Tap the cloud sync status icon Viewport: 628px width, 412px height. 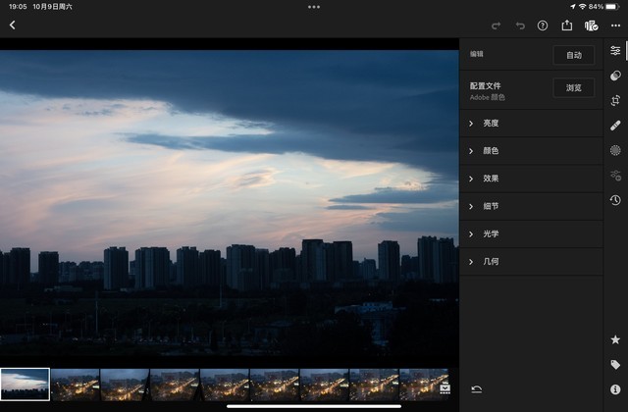(591, 26)
